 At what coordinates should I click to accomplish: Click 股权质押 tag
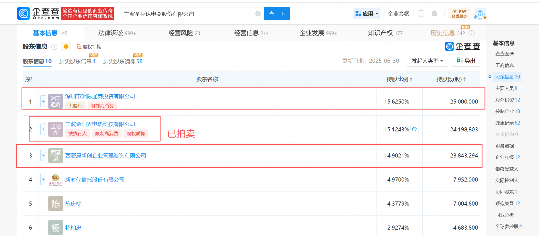136,134
